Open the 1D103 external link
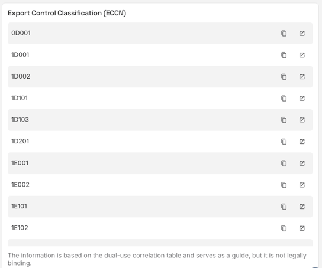The image size is (322, 268). pyautogui.click(x=302, y=120)
